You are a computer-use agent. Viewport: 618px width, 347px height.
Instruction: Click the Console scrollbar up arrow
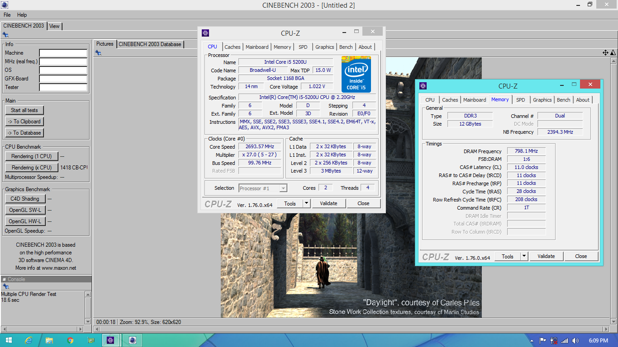[x=88, y=294]
